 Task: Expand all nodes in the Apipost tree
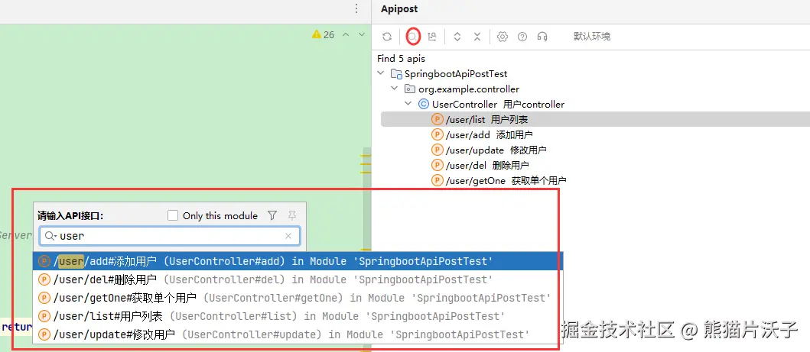point(457,37)
